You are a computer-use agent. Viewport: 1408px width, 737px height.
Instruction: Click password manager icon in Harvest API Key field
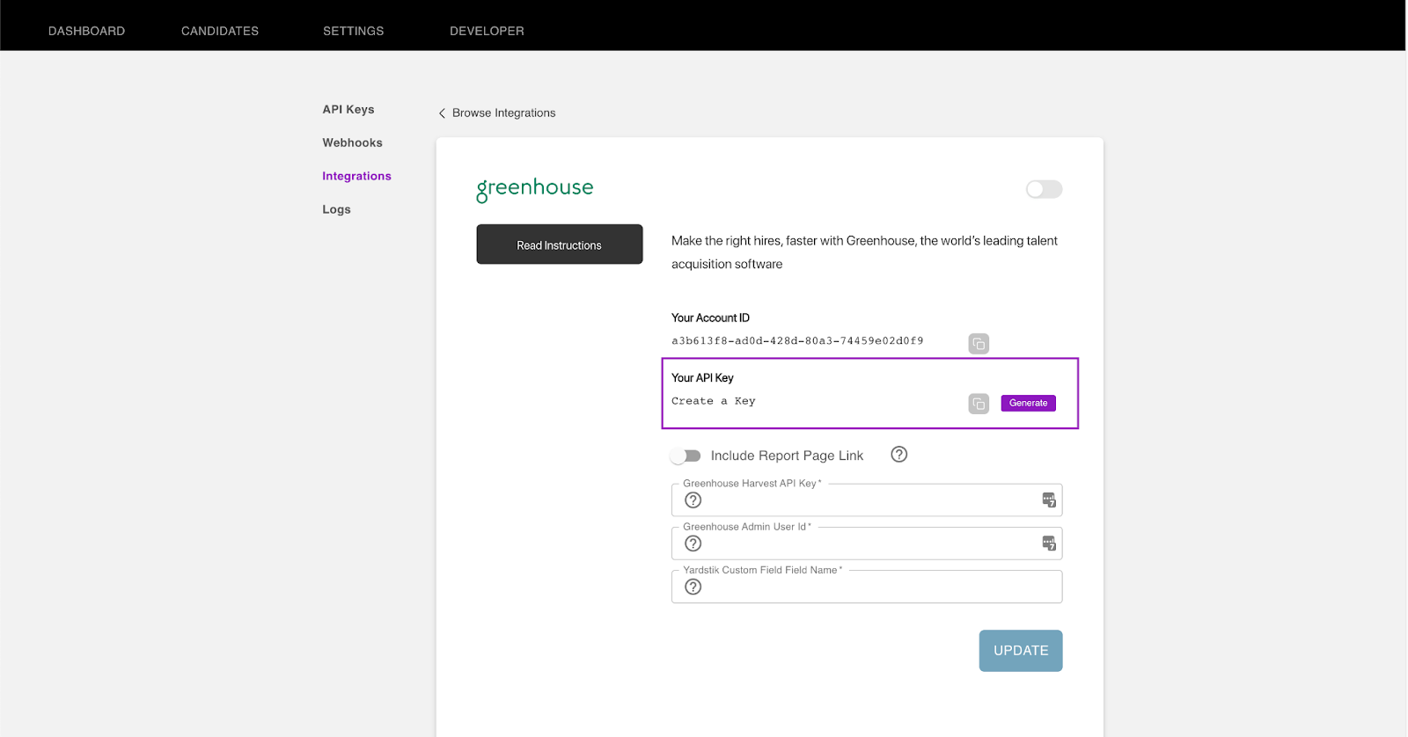[x=1049, y=500]
